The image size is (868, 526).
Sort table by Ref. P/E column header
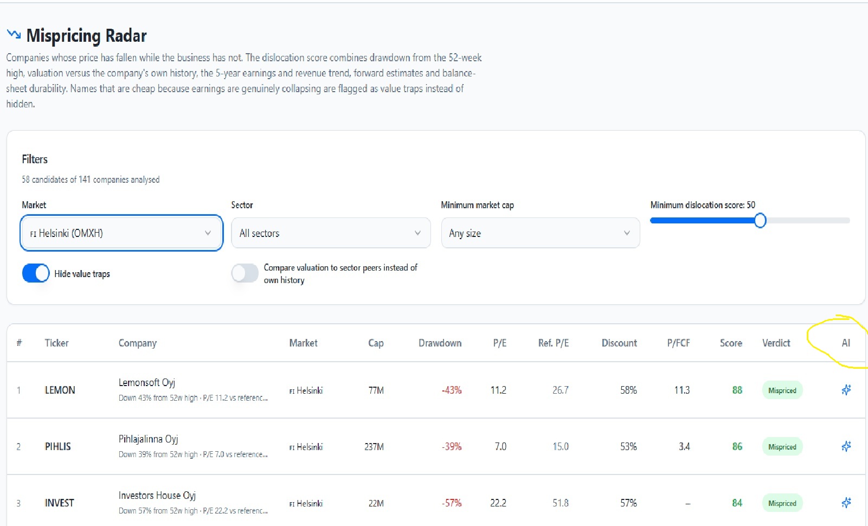[554, 343]
